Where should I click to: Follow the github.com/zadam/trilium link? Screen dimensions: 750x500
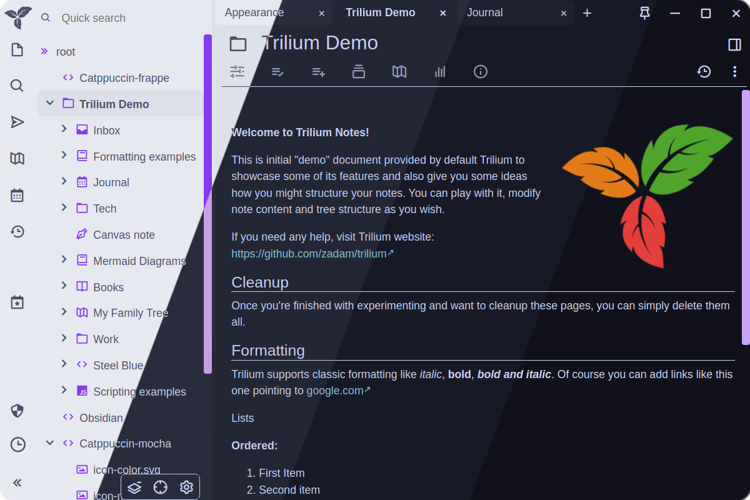point(312,254)
